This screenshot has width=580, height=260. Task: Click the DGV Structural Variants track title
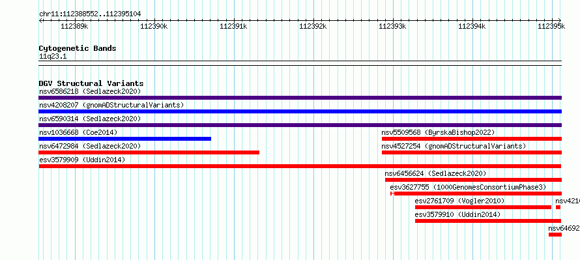(x=91, y=83)
